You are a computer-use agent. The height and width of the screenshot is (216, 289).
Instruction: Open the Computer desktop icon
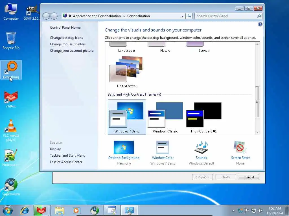click(x=11, y=12)
